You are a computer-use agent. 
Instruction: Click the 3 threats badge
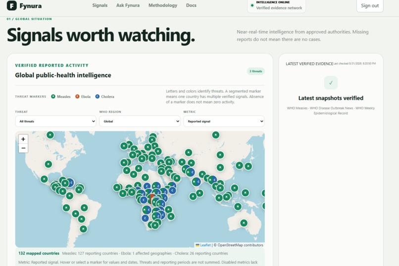tap(256, 71)
